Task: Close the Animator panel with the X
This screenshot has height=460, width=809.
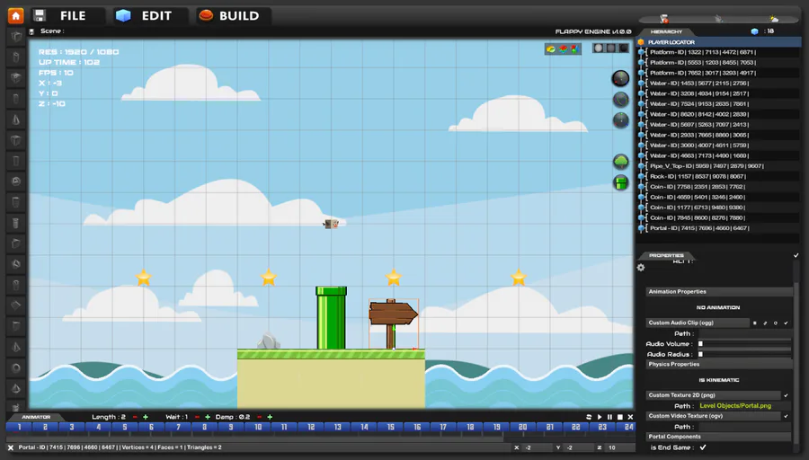Action: pos(630,417)
